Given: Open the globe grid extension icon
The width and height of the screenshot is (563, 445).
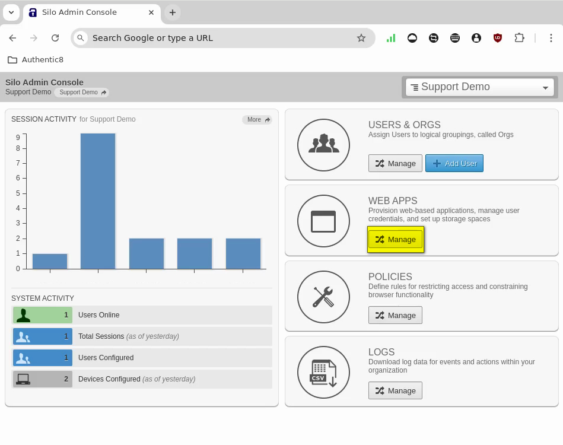Looking at the screenshot, I should (455, 38).
